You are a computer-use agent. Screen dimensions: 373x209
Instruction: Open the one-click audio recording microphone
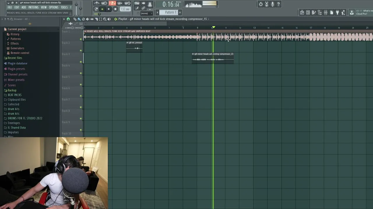tap(272, 4)
